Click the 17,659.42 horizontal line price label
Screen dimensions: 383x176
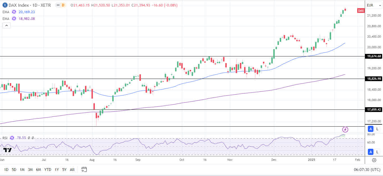(374, 110)
